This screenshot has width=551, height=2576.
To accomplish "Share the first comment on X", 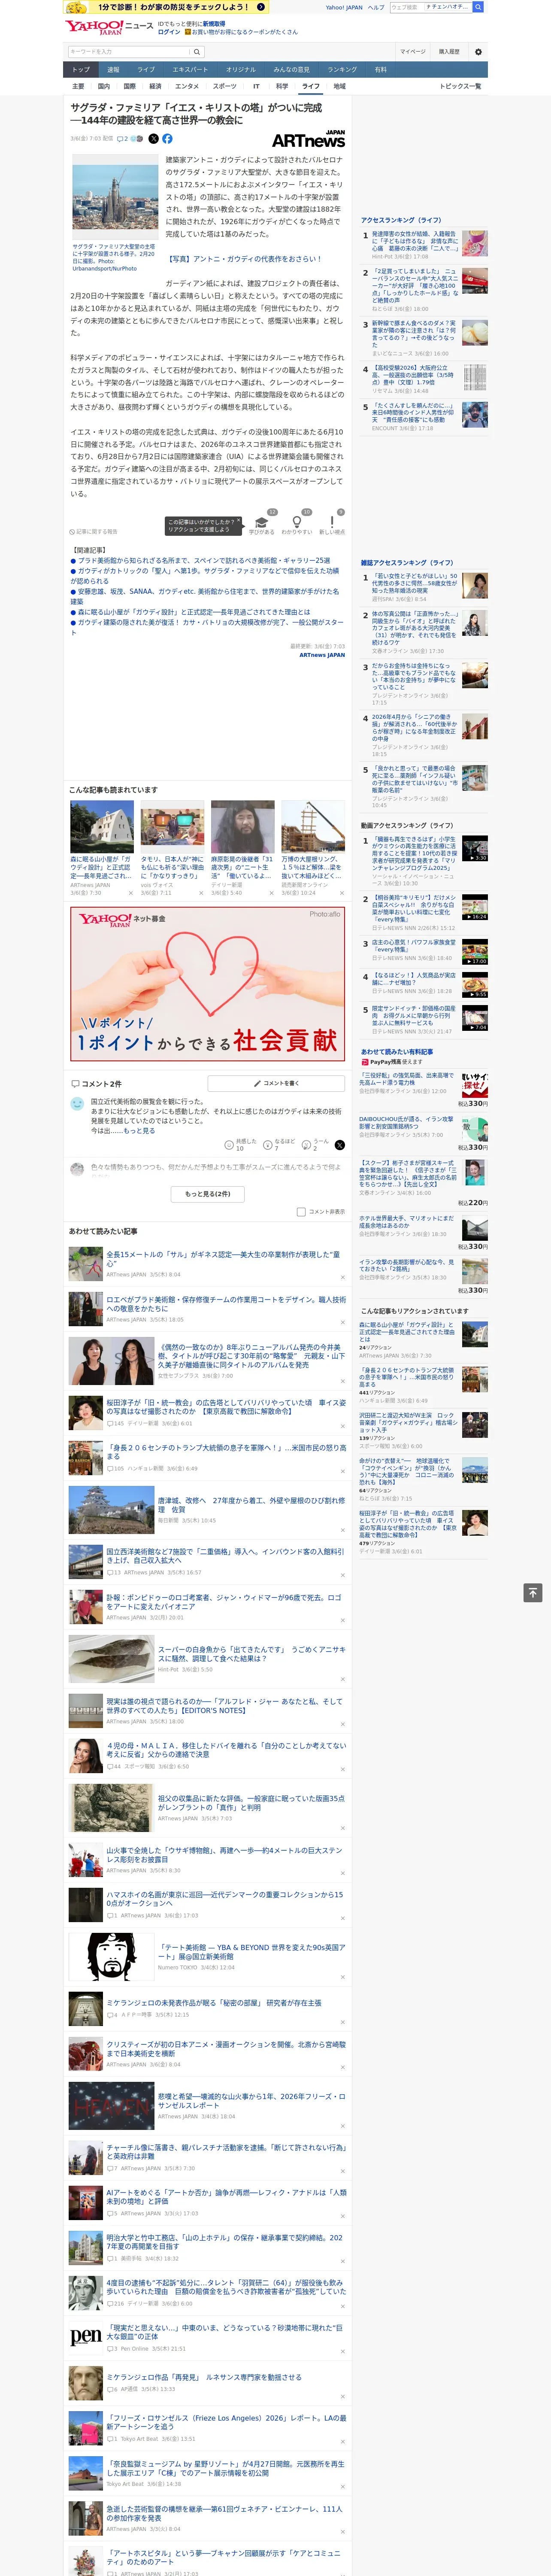I will [x=339, y=1145].
